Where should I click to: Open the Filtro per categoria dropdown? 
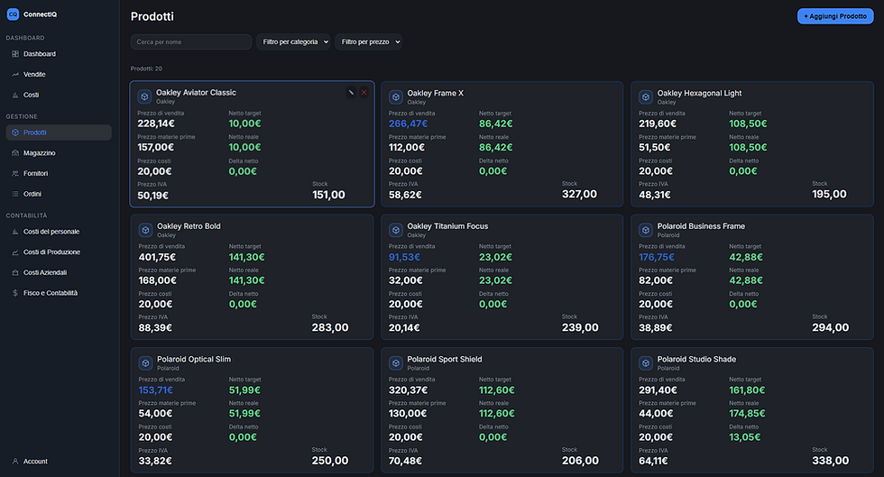[293, 41]
